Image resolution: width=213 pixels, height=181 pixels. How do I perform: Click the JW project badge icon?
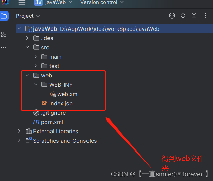(x=38, y=3)
